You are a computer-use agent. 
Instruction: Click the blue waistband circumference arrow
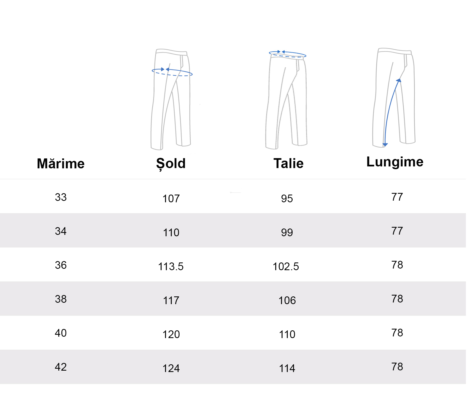point(288,54)
